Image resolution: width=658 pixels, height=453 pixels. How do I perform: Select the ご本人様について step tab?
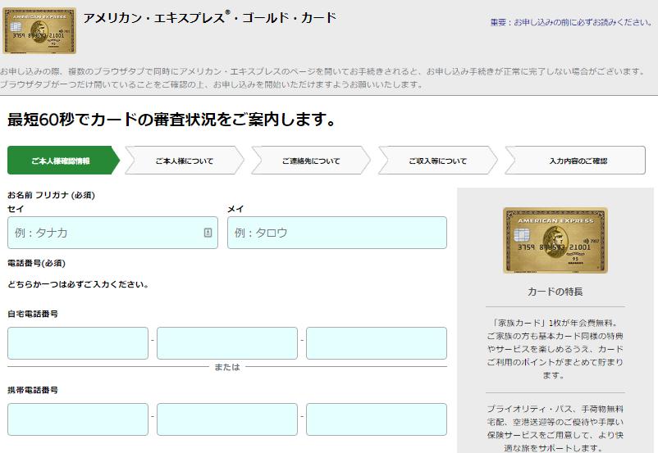pyautogui.click(x=185, y=161)
